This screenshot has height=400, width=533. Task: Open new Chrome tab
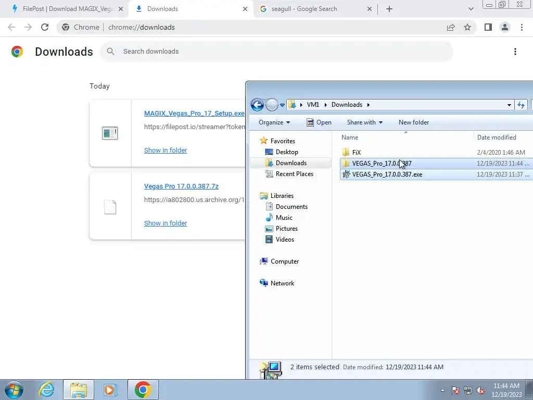coord(389,9)
